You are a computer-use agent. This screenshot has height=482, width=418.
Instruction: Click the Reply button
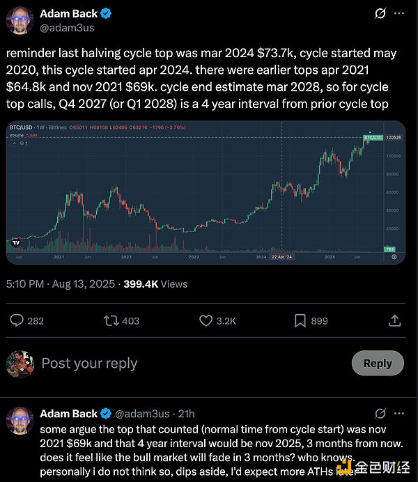click(x=378, y=363)
